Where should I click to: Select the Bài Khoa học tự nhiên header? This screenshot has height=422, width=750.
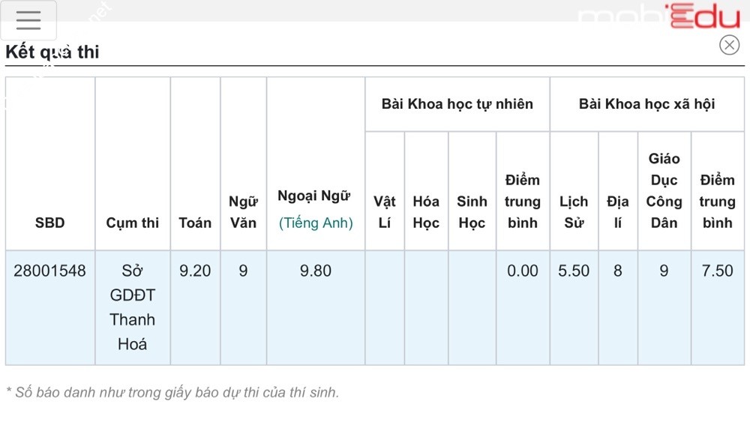point(457,104)
